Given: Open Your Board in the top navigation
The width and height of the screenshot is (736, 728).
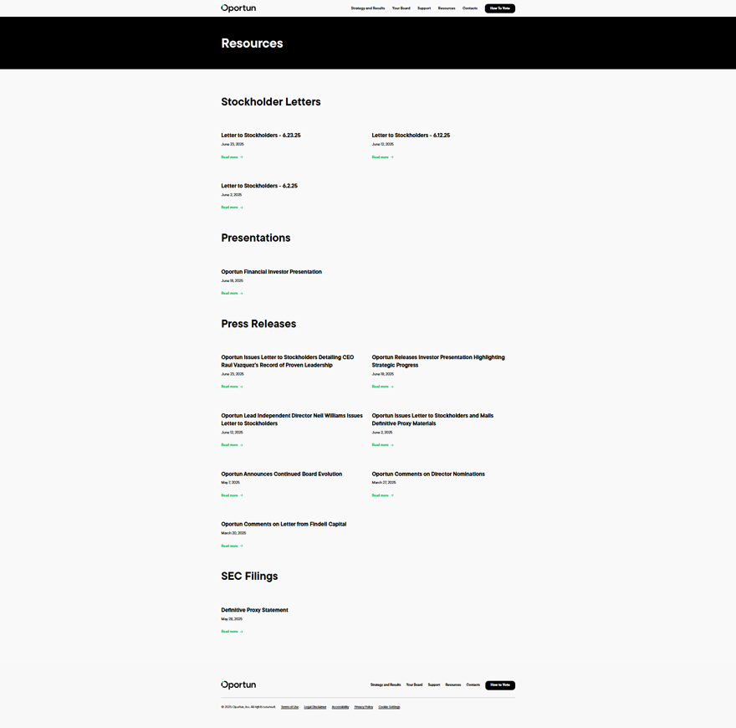Looking at the screenshot, I should pyautogui.click(x=401, y=8).
